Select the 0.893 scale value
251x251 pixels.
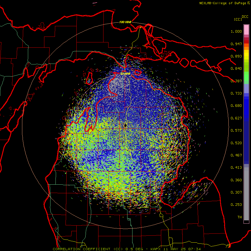(x=236, y=56)
